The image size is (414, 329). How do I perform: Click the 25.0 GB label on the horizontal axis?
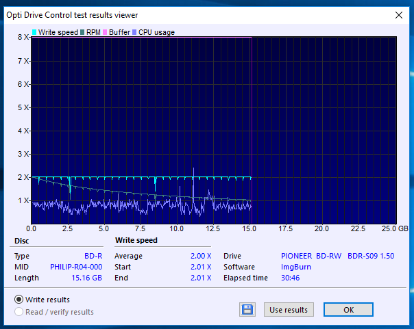[x=395, y=228]
